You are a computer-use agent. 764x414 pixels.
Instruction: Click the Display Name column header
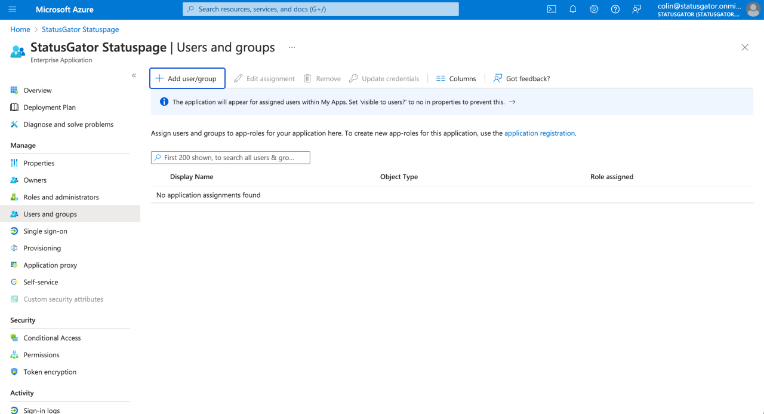pyautogui.click(x=192, y=177)
